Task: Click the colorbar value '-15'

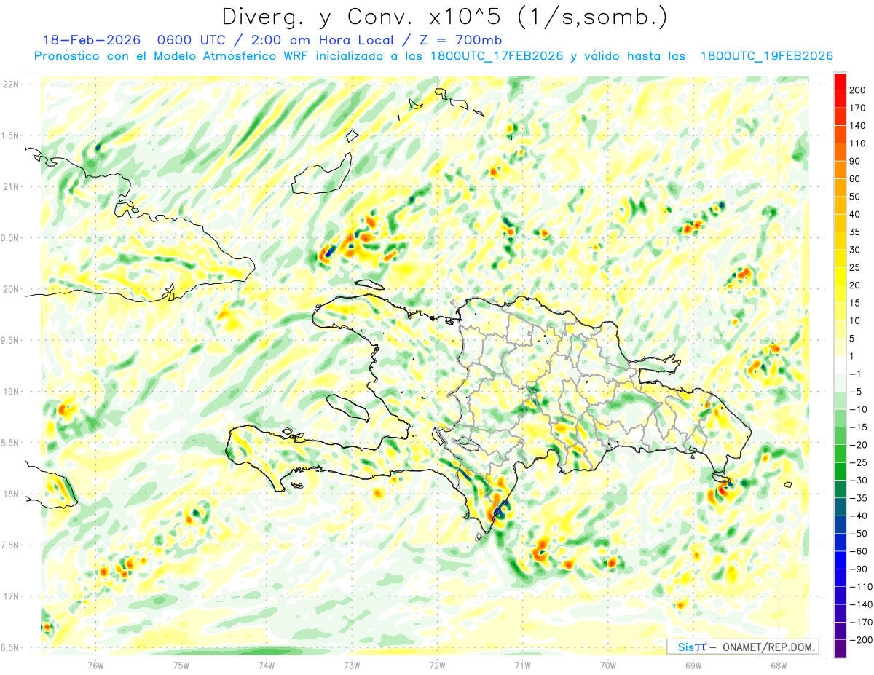Action: 858,427
